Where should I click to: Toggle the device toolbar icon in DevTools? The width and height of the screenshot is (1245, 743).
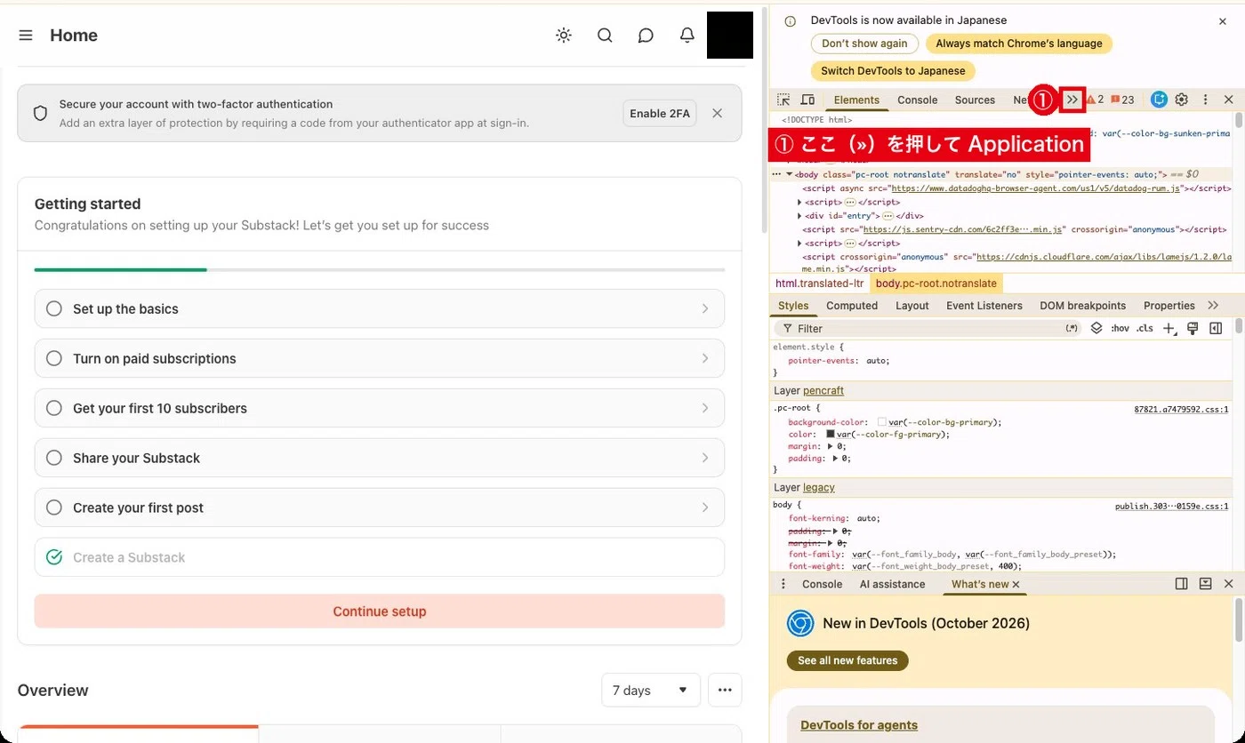click(807, 100)
